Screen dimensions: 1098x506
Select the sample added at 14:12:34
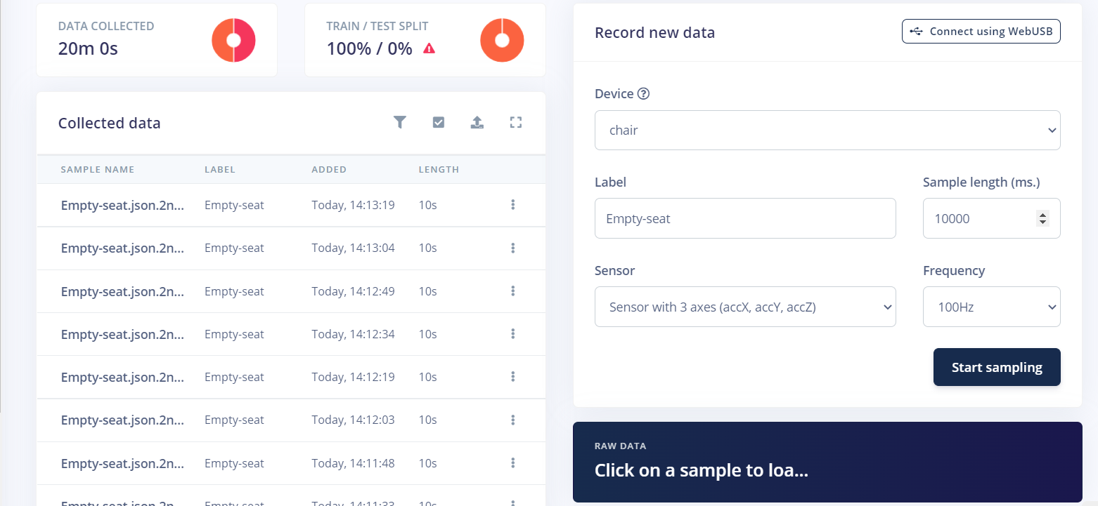122,334
